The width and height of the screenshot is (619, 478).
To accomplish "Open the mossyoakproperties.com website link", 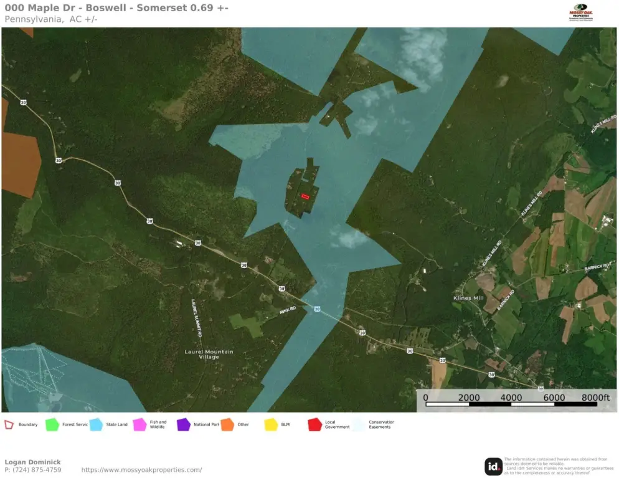I will point(141,470).
